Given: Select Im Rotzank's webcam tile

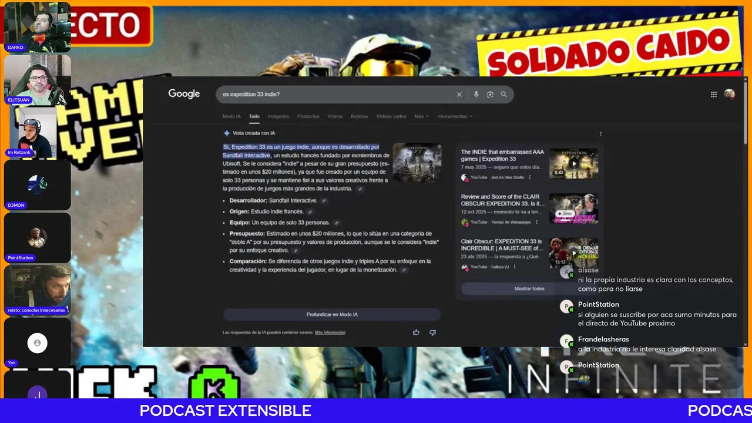Looking at the screenshot, I should pyautogui.click(x=38, y=132).
